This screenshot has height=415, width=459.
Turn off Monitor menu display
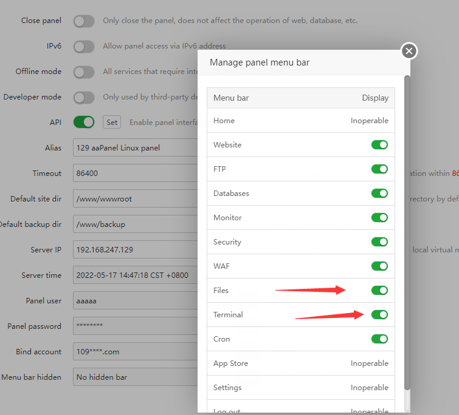point(379,218)
